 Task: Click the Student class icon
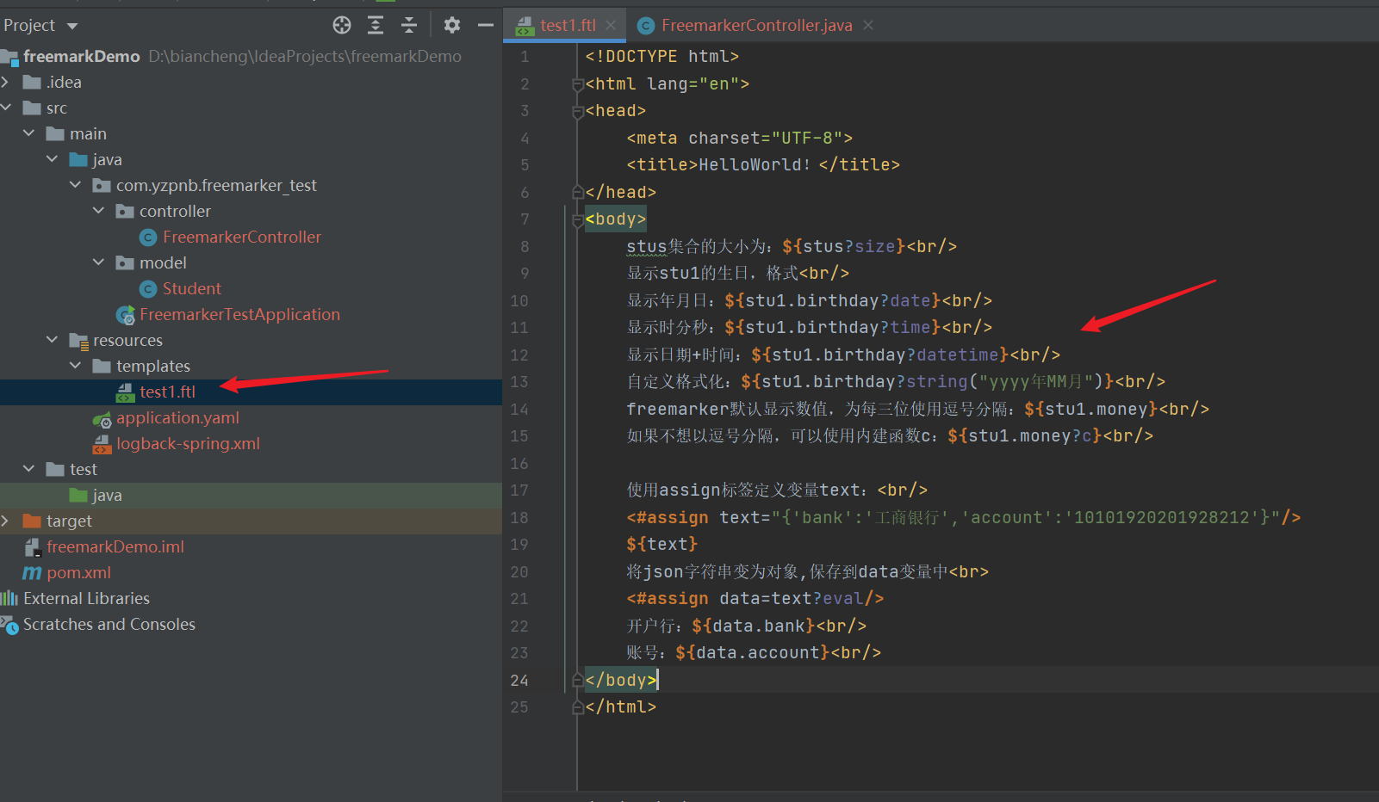click(x=148, y=289)
